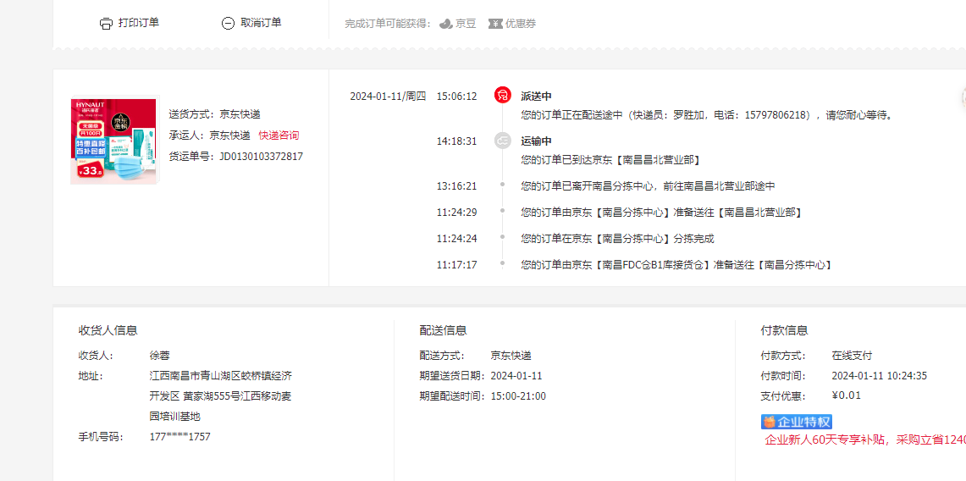Click the 支付优惠 amount ¥0.01
The width and height of the screenshot is (966, 481).
pos(847,396)
